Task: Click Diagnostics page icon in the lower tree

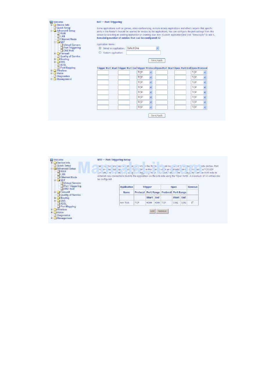Action: pyautogui.click(x=55, y=215)
